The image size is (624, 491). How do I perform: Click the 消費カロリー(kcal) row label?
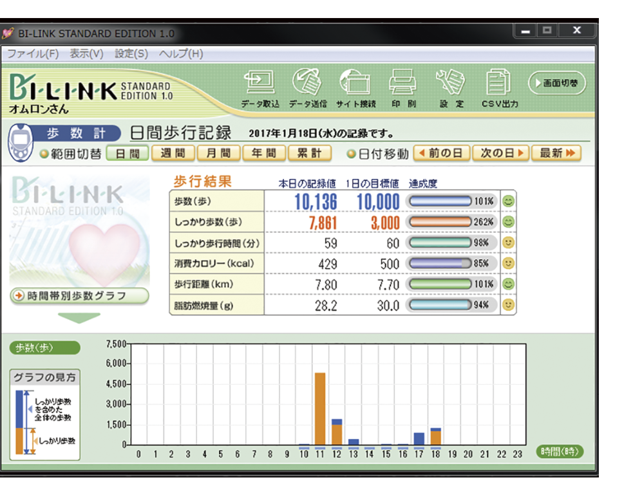click(x=214, y=263)
